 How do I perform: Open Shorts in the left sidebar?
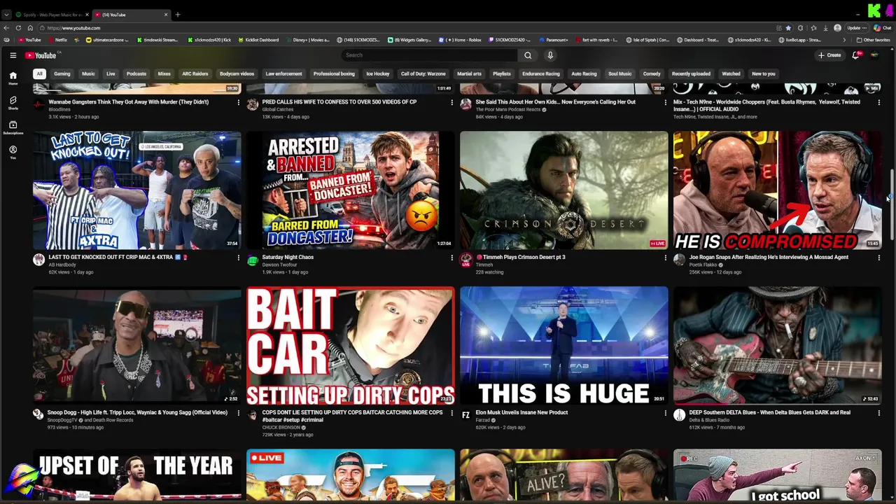coord(13,103)
